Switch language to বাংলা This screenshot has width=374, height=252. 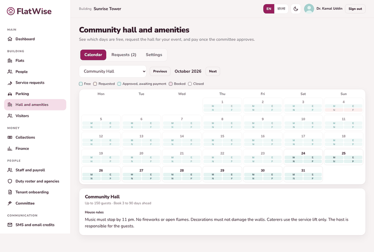pyautogui.click(x=281, y=9)
